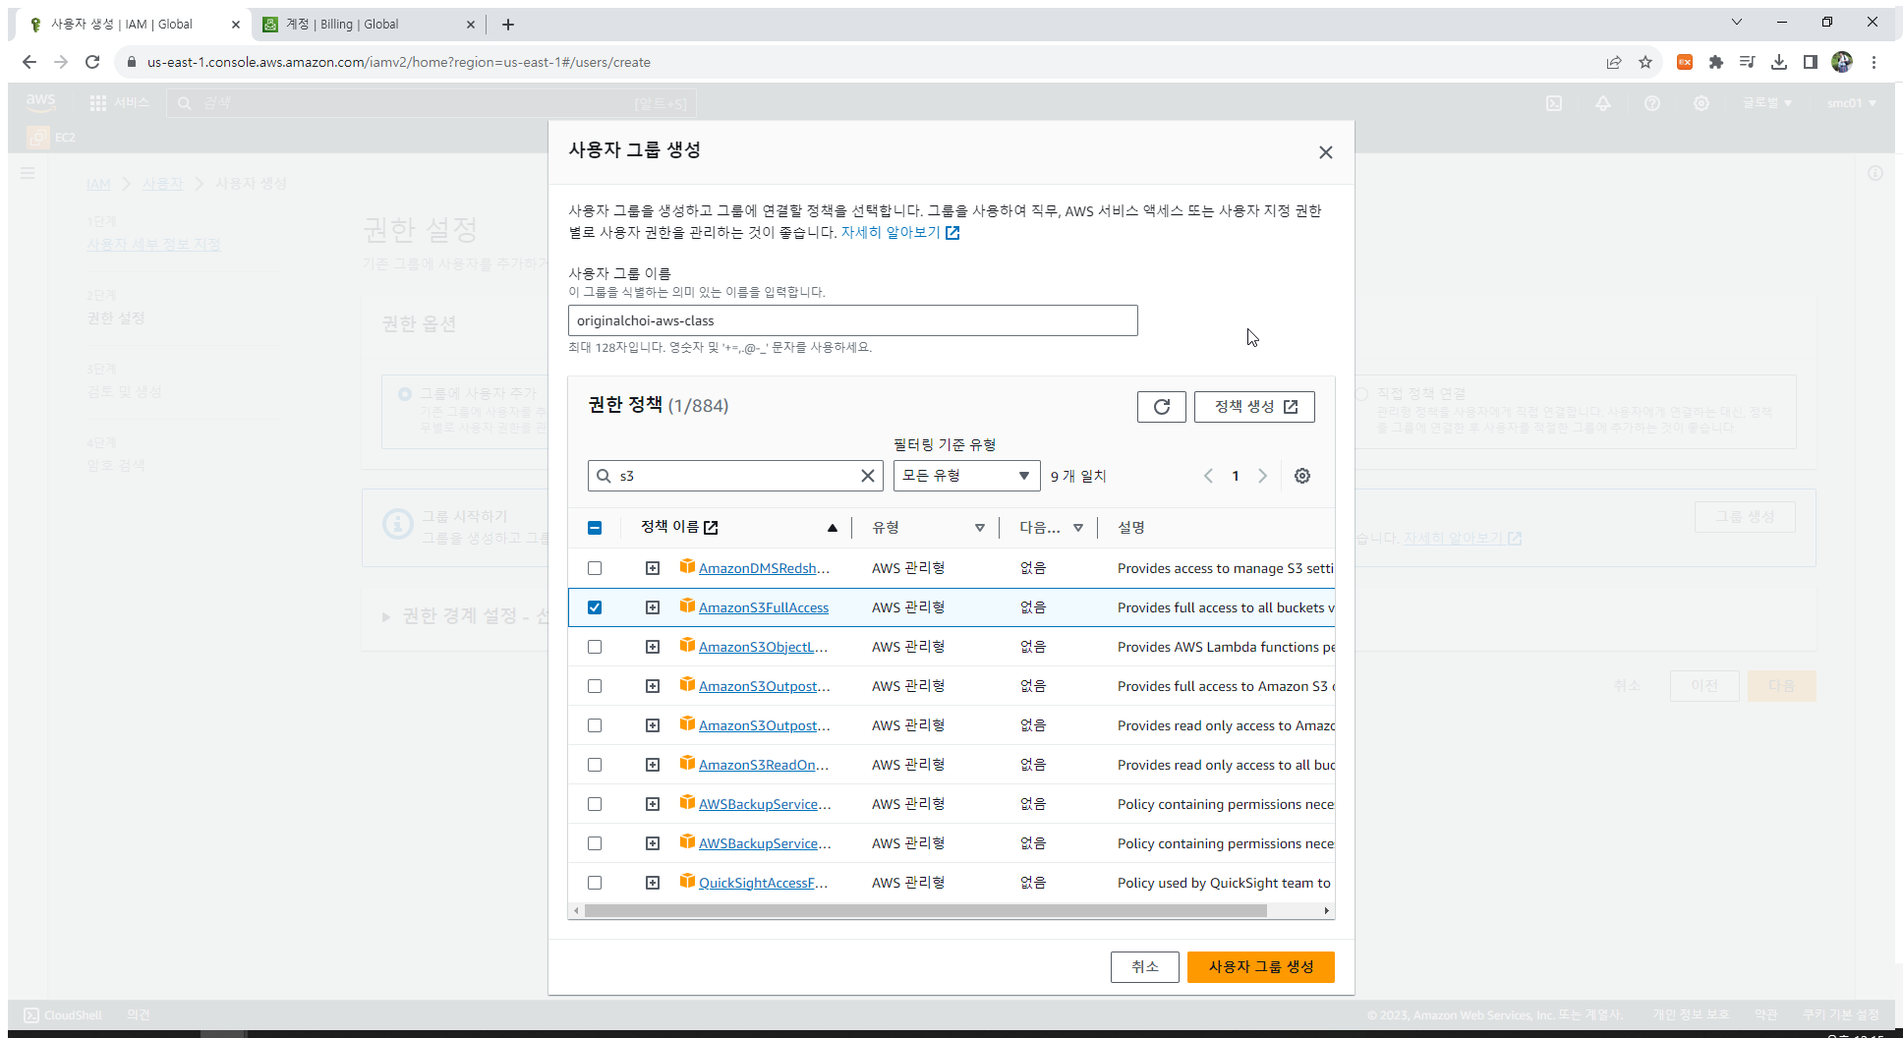Expand the AmazonS3ObjectL policy details

tap(653, 647)
